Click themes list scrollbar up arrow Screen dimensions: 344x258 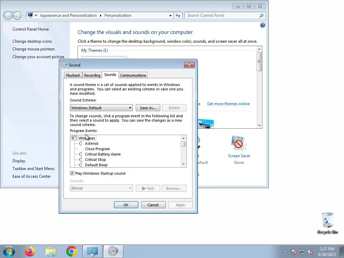[x=259, y=49]
